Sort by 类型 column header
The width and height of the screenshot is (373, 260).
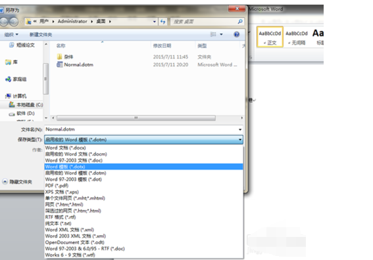click(x=202, y=45)
